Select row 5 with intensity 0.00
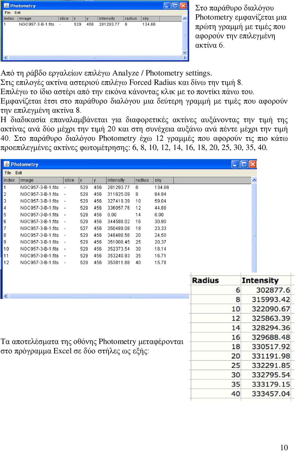The width and height of the screenshot is (295, 451). click(x=127, y=215)
